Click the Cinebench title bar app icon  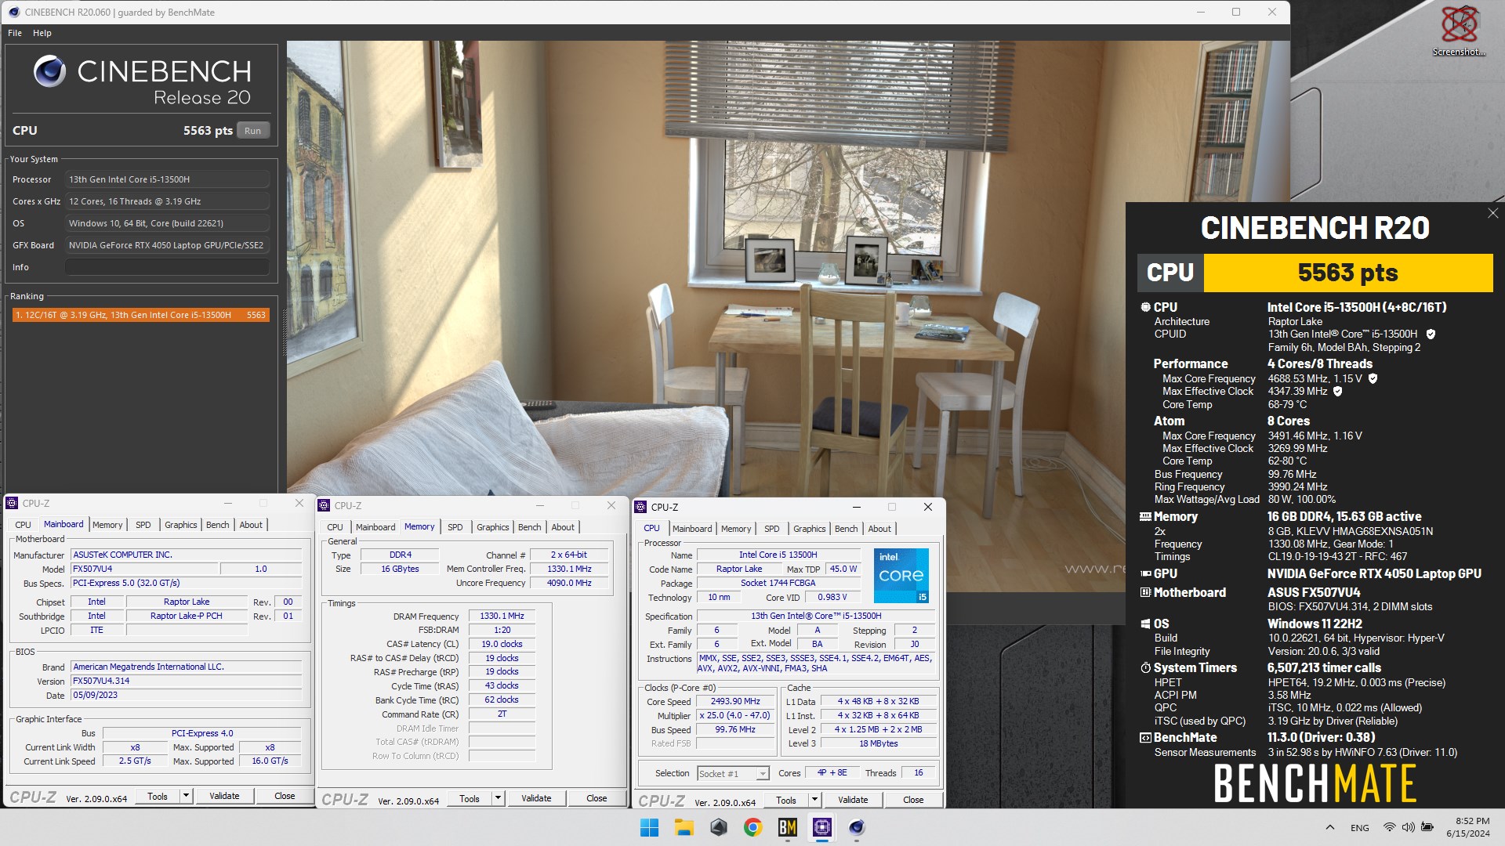(13, 12)
